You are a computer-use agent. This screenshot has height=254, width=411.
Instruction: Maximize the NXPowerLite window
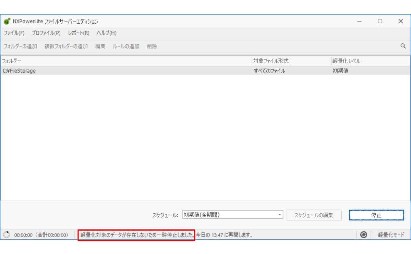(x=380, y=21)
